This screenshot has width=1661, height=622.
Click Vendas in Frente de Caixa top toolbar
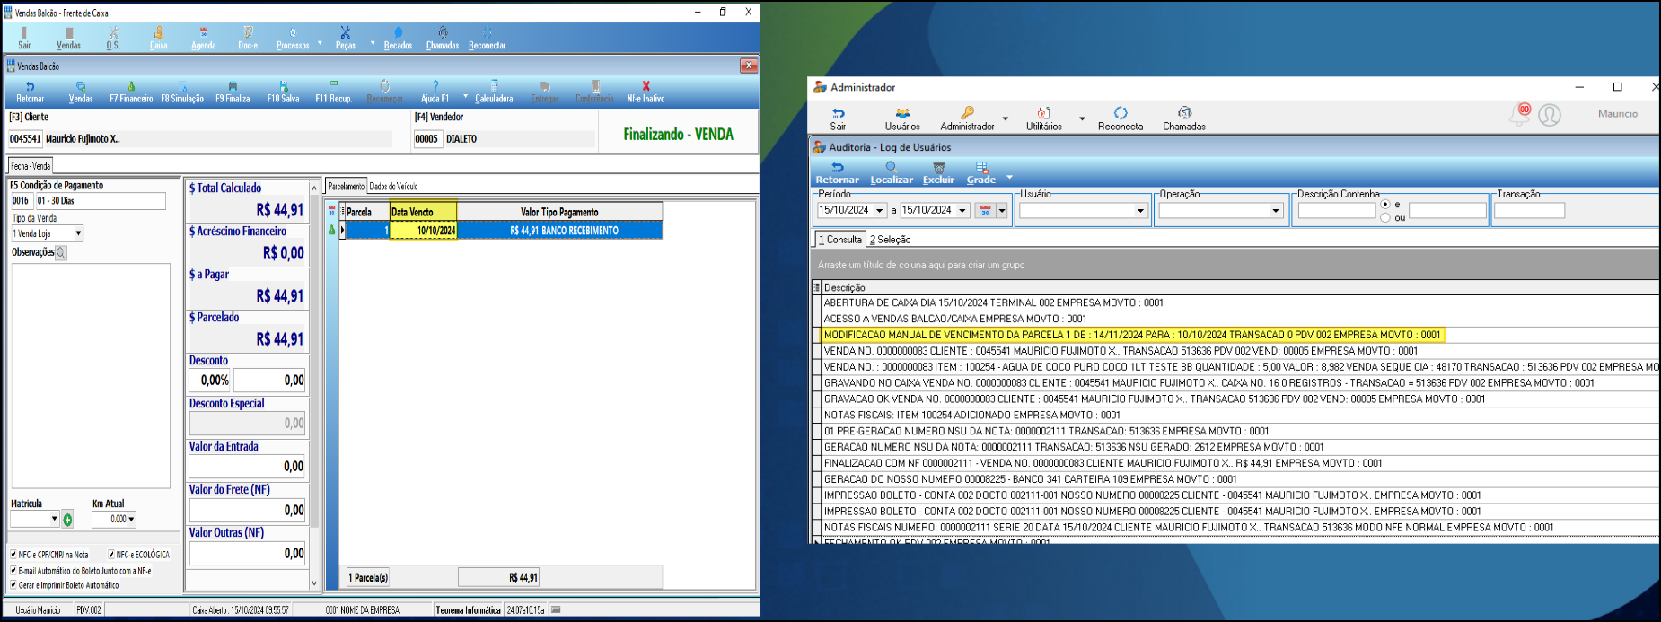(68, 38)
